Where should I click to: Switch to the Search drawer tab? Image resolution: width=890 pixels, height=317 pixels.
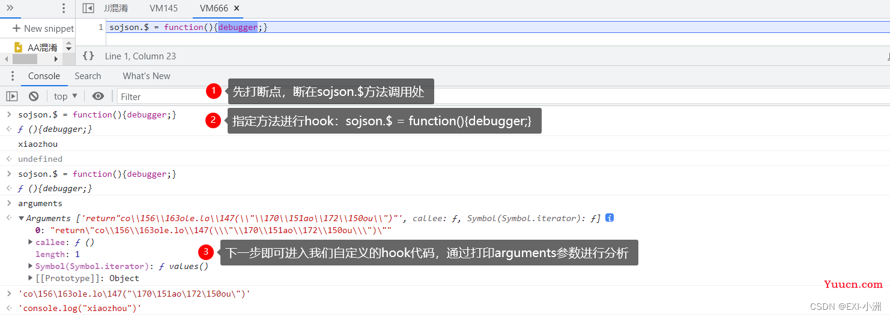coord(88,76)
